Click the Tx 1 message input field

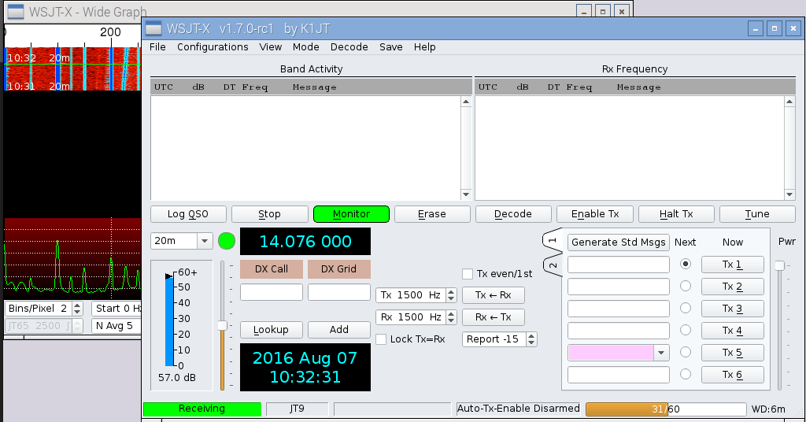pos(619,265)
